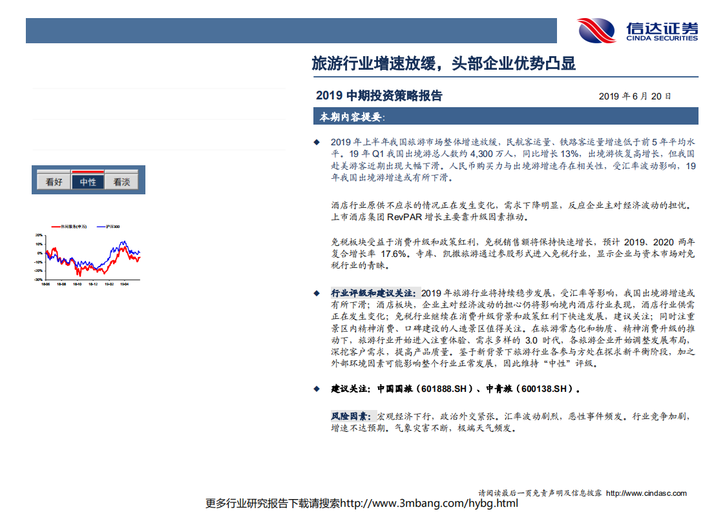This screenshot has width=725, height=512.
Task: Expand the 本期内容提要 section header
Action: pos(352,116)
